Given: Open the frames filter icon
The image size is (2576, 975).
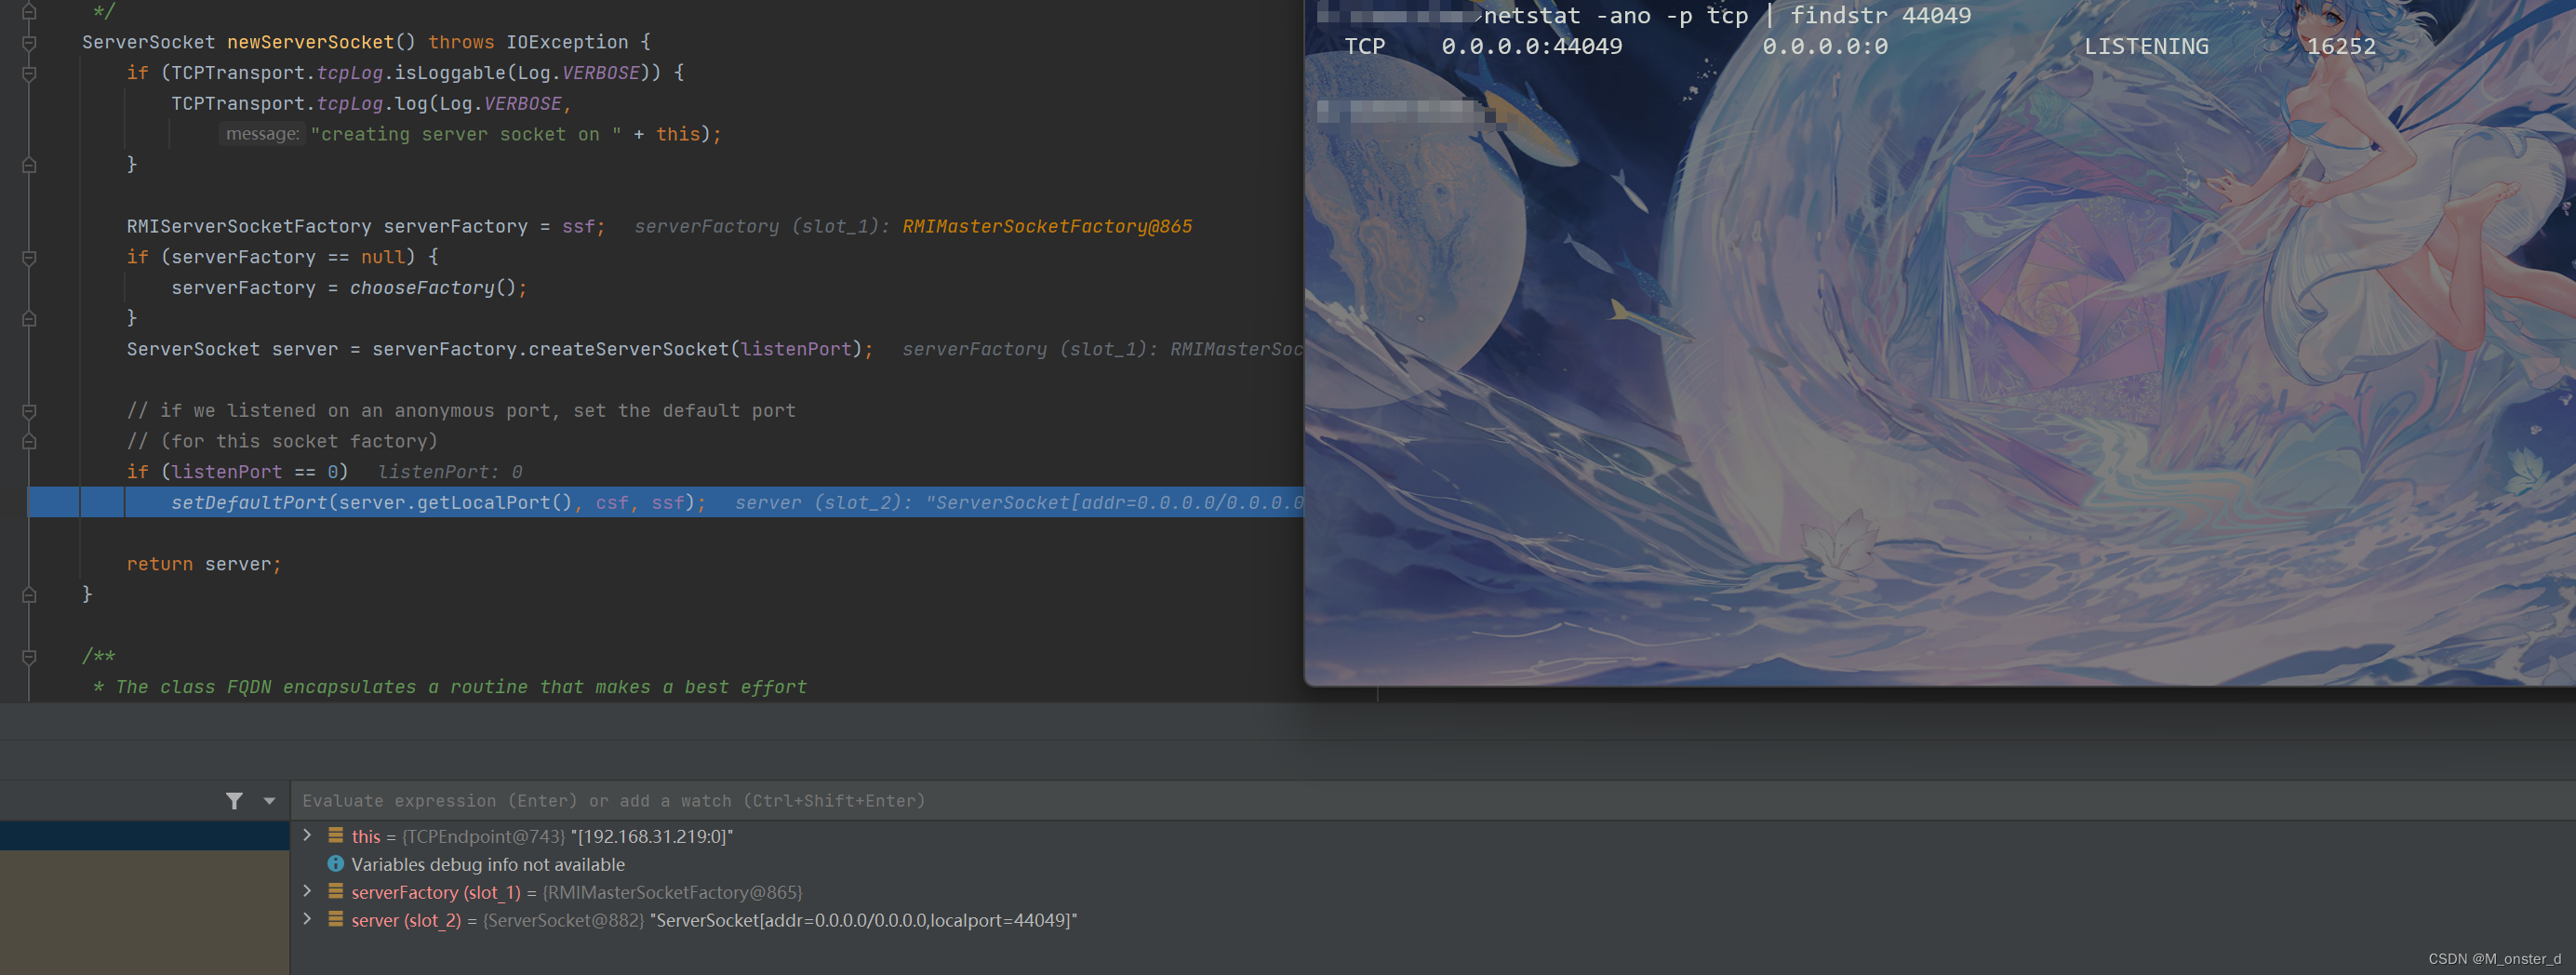Looking at the screenshot, I should click(234, 801).
